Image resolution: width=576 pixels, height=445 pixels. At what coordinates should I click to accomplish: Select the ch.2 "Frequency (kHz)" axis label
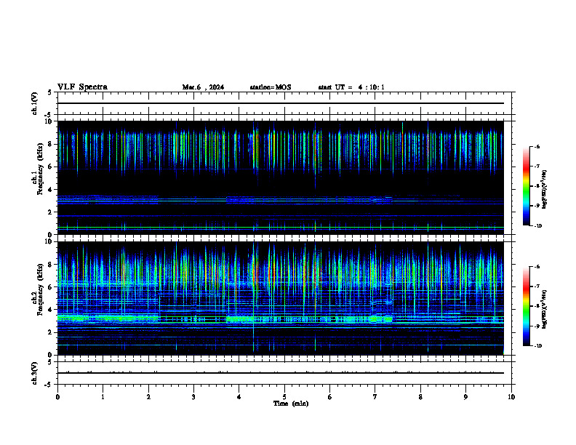(x=41, y=289)
